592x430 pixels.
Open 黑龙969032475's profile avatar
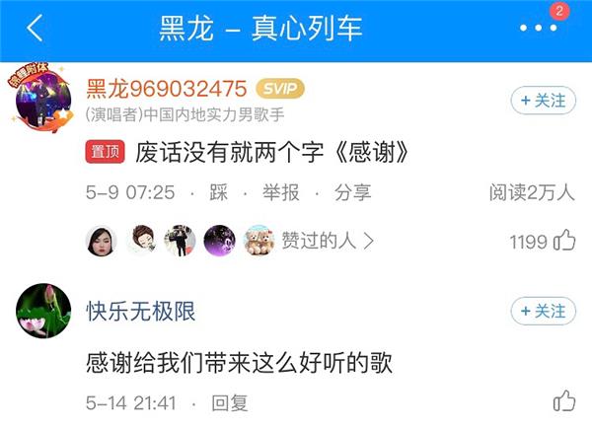coord(42,100)
